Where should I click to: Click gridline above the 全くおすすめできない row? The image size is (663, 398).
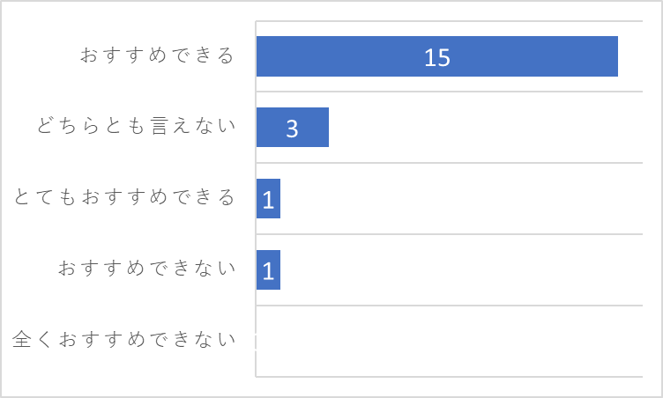tap(449, 305)
